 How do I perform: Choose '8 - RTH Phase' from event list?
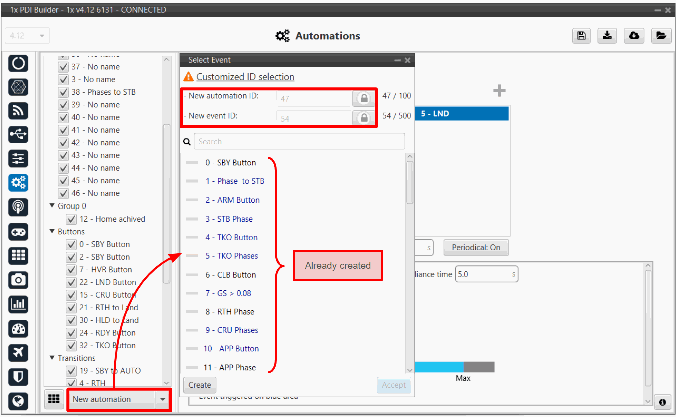tap(229, 312)
